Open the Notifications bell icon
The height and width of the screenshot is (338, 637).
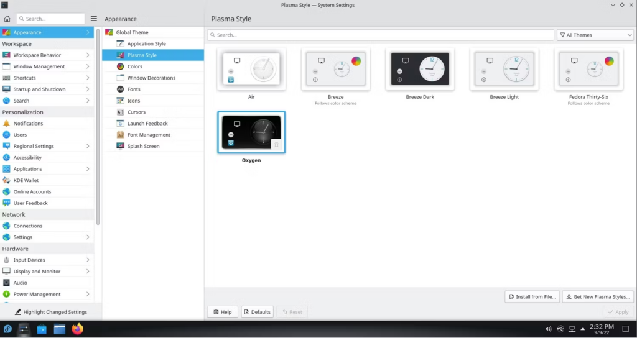[6, 124]
